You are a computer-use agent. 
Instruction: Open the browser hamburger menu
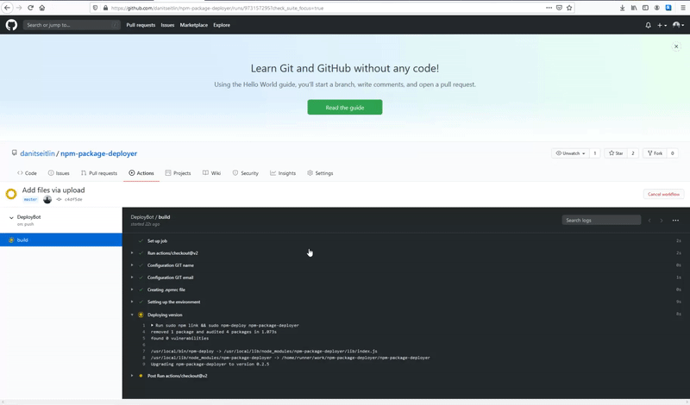point(683,8)
